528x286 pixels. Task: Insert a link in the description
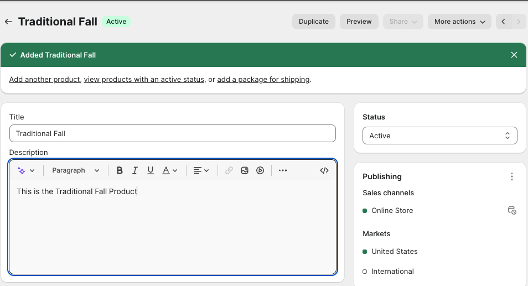click(229, 170)
